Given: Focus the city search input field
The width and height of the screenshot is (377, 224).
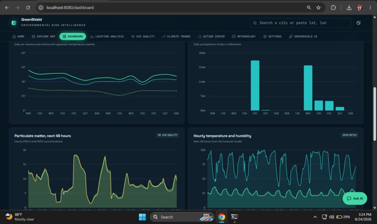Looking at the screenshot, I should point(301,23).
